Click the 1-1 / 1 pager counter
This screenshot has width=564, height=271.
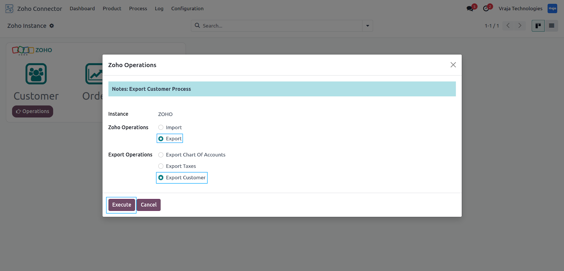492,26
